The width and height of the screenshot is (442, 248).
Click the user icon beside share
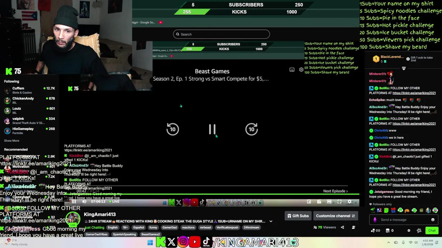pyautogui.click(x=353, y=227)
